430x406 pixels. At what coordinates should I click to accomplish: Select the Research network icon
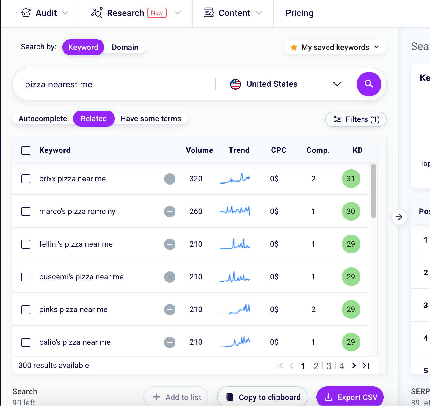tap(96, 13)
